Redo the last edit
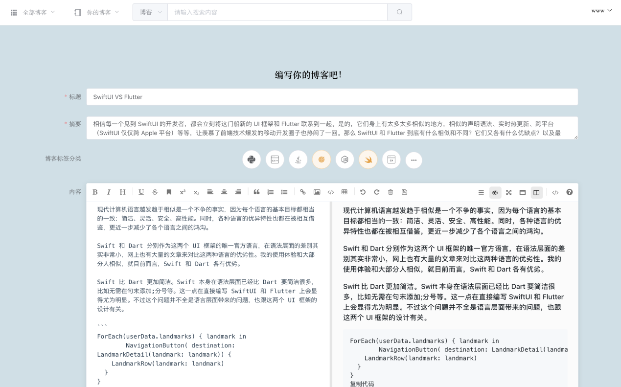Image resolution: width=621 pixels, height=387 pixels. (376, 192)
